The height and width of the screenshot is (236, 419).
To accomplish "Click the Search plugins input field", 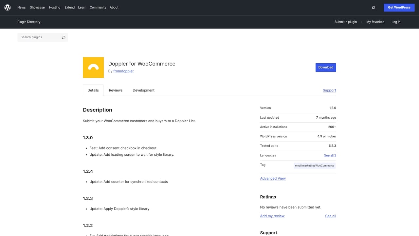I will (x=38, y=37).
